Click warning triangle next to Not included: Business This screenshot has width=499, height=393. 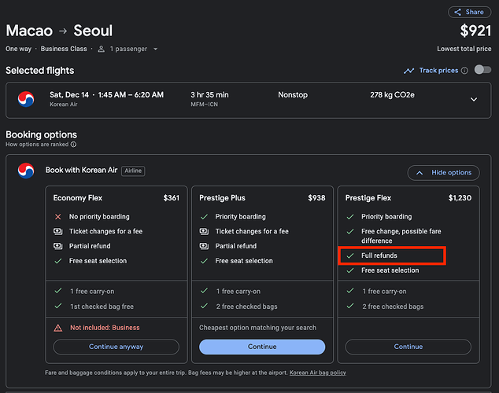click(58, 328)
